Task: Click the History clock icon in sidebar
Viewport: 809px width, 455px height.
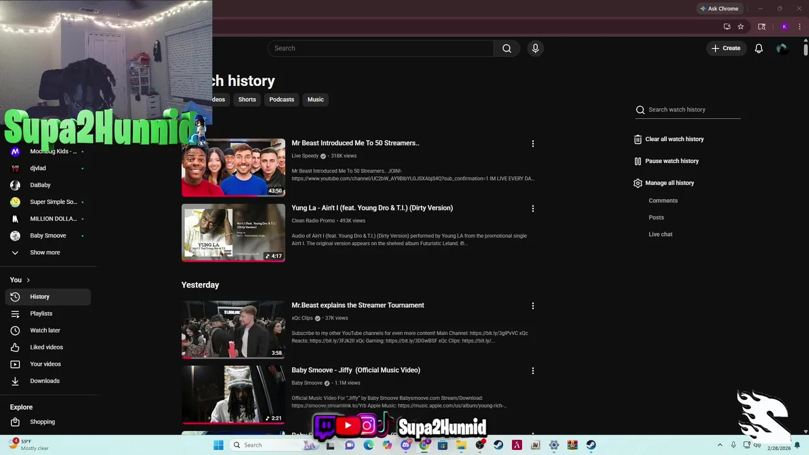Action: pos(15,296)
